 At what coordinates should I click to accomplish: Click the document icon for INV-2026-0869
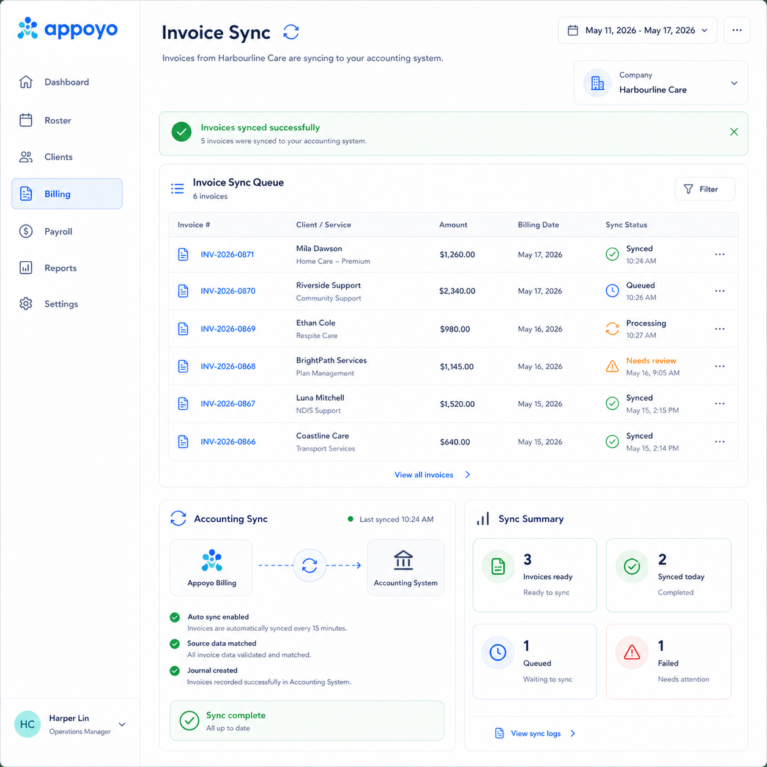pos(183,329)
